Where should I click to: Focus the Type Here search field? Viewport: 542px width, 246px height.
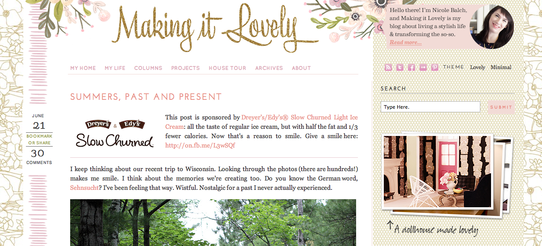coord(430,107)
